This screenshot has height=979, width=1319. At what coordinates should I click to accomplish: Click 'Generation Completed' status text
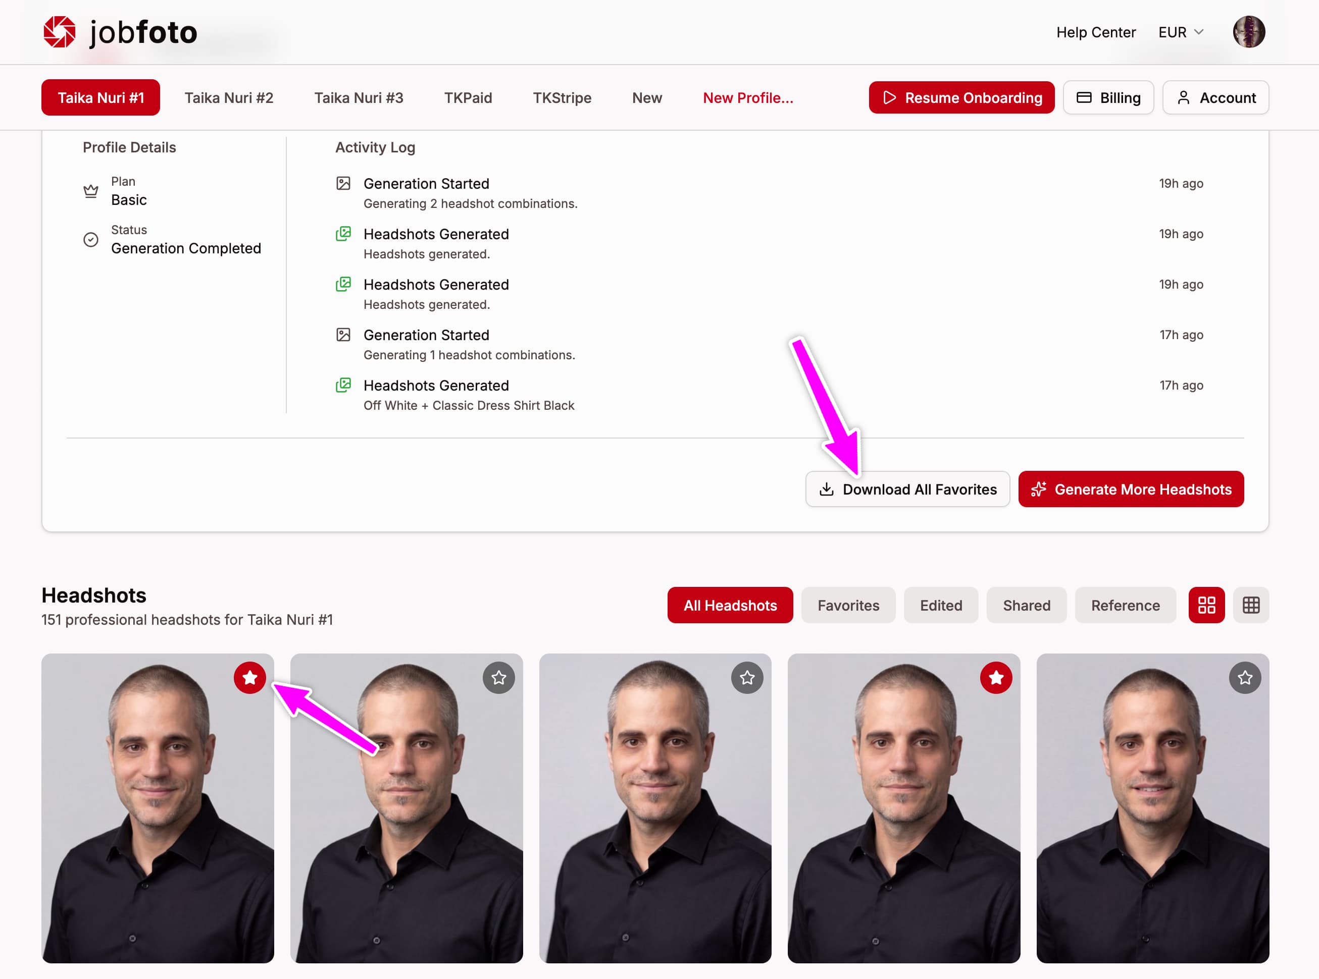[x=186, y=248]
